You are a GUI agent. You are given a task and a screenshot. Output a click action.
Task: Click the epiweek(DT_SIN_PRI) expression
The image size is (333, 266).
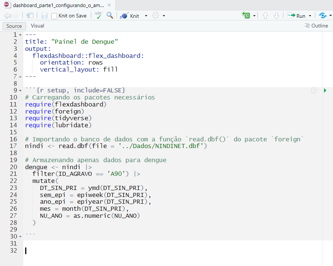(x=112, y=195)
